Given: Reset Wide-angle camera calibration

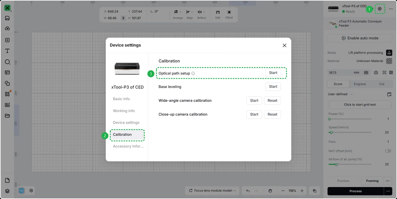Looking at the screenshot, I should point(273,101).
